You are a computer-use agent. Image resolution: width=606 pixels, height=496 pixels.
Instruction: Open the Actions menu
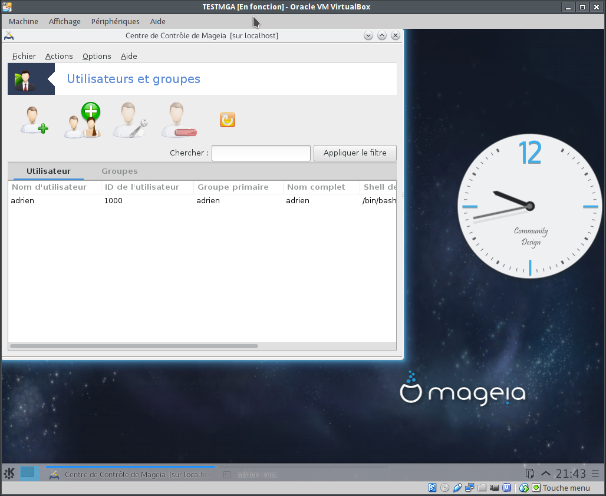(59, 57)
